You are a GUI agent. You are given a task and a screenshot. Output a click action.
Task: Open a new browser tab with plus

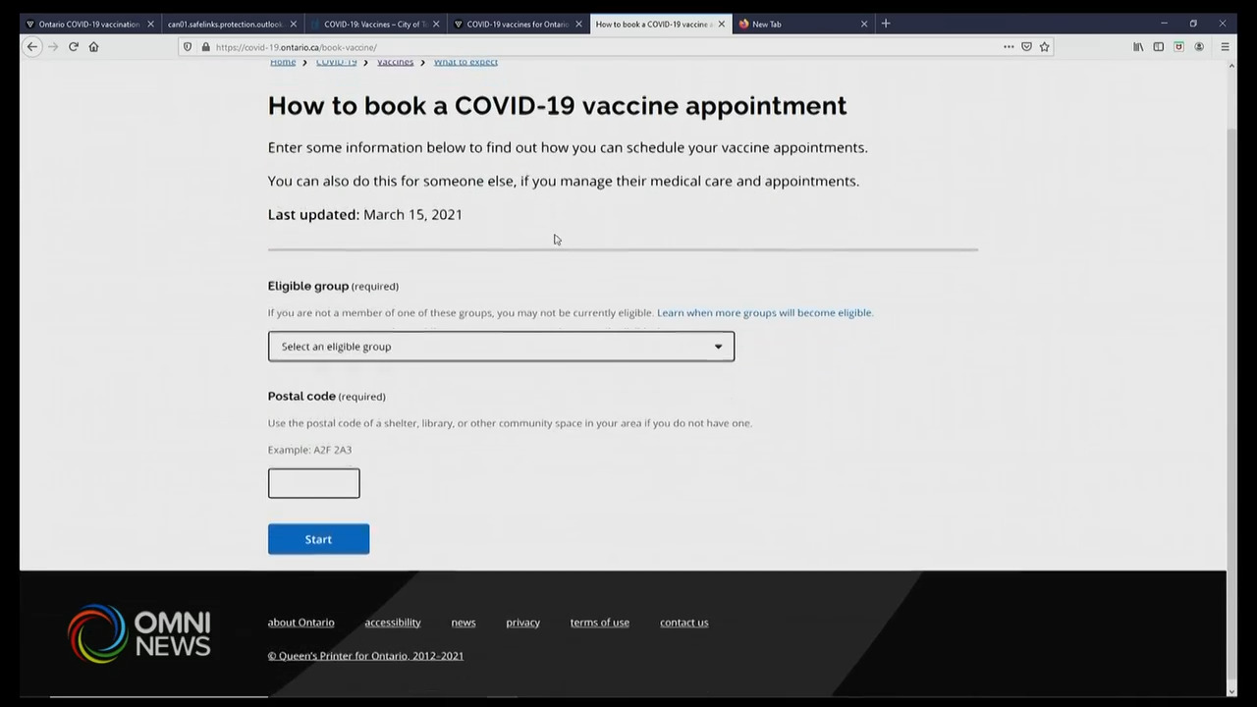tap(886, 24)
